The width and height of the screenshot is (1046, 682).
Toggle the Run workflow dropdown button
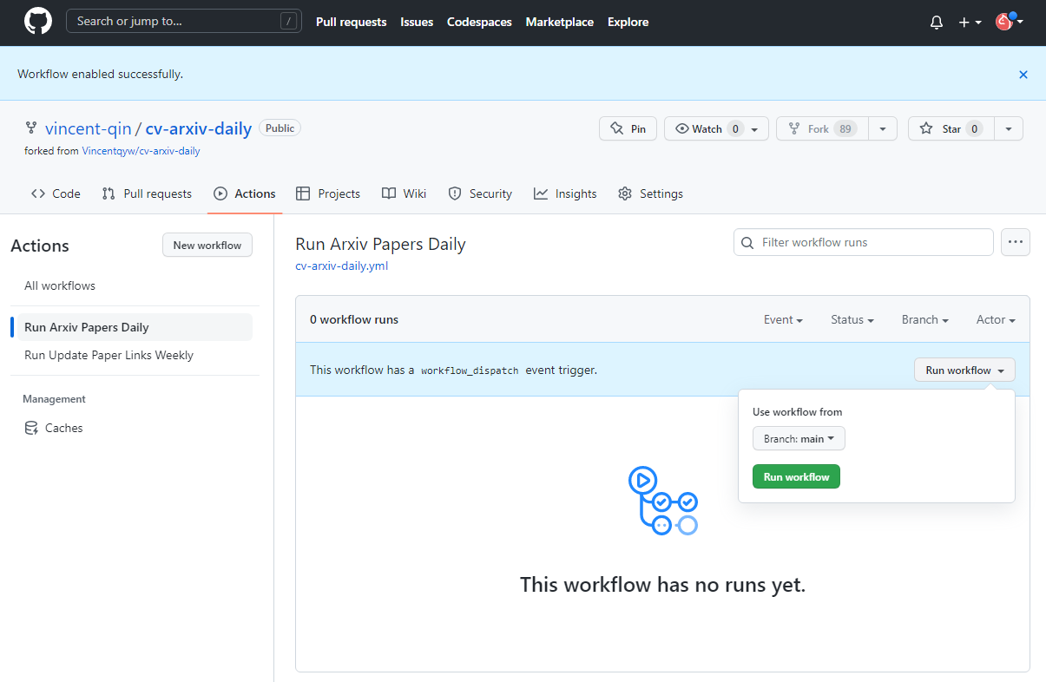pos(964,370)
